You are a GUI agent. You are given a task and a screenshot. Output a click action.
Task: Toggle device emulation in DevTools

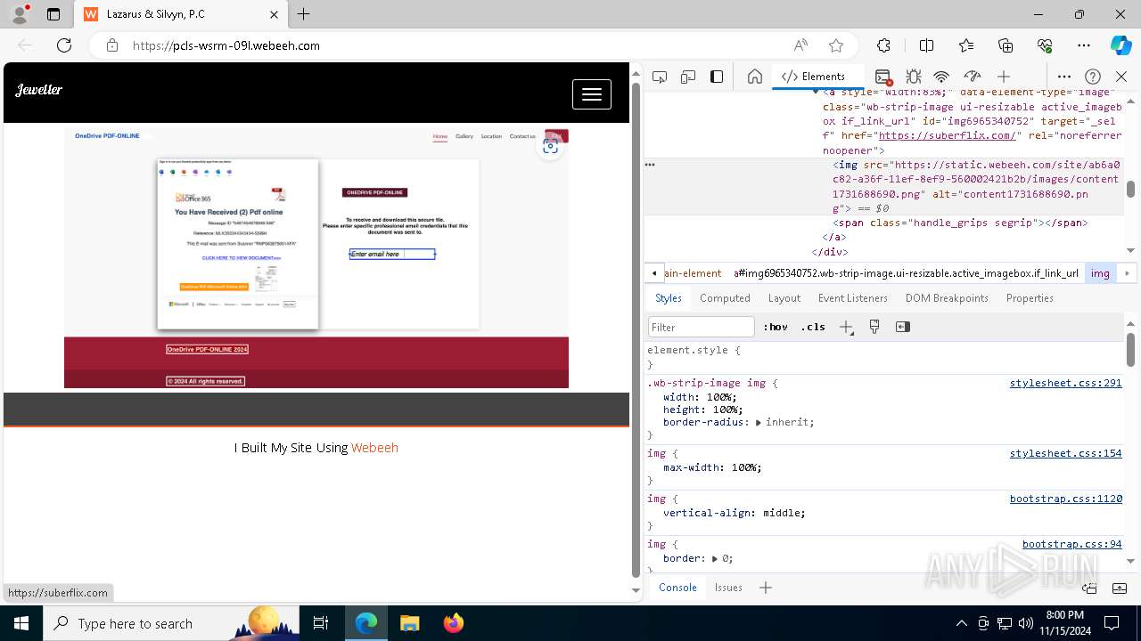[688, 77]
